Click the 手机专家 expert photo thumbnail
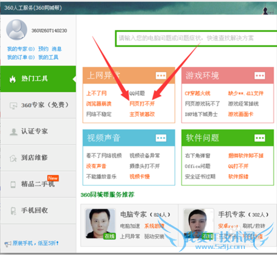Image resolution: width=277 pixels, height=255 pixels. 198,223
